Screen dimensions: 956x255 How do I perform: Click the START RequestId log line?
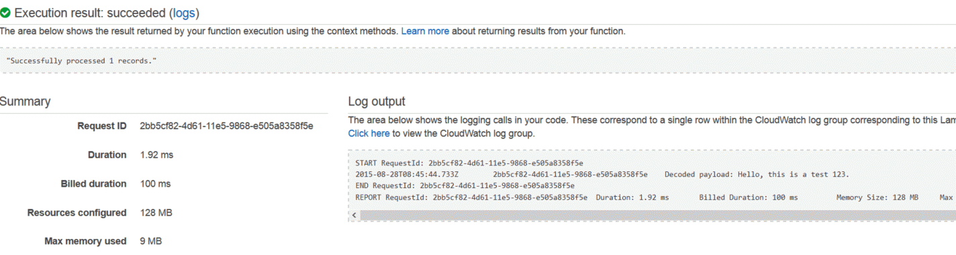[469, 163]
